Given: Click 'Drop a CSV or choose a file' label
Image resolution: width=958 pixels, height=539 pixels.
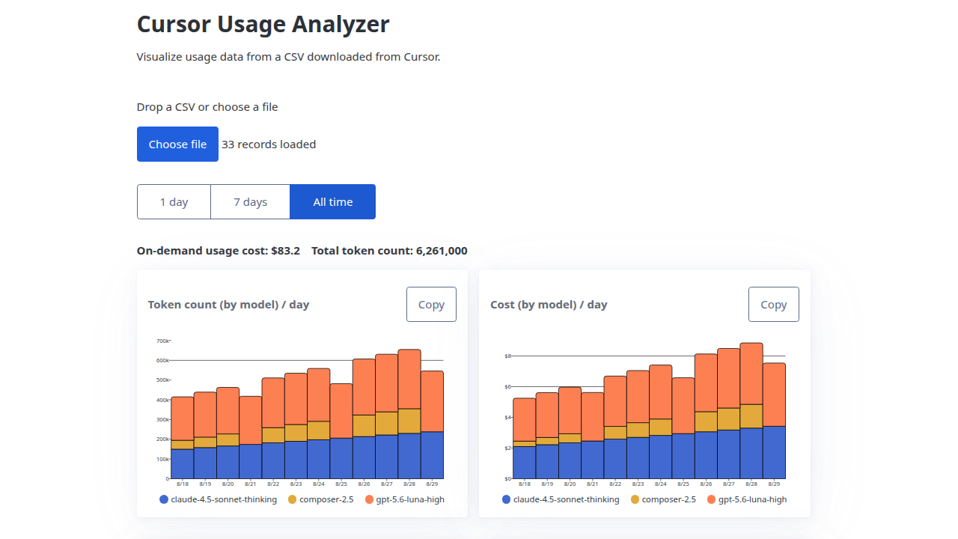Looking at the screenshot, I should pyautogui.click(x=207, y=107).
